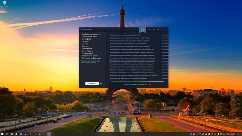Toggle the сканер service option

click(132, 61)
